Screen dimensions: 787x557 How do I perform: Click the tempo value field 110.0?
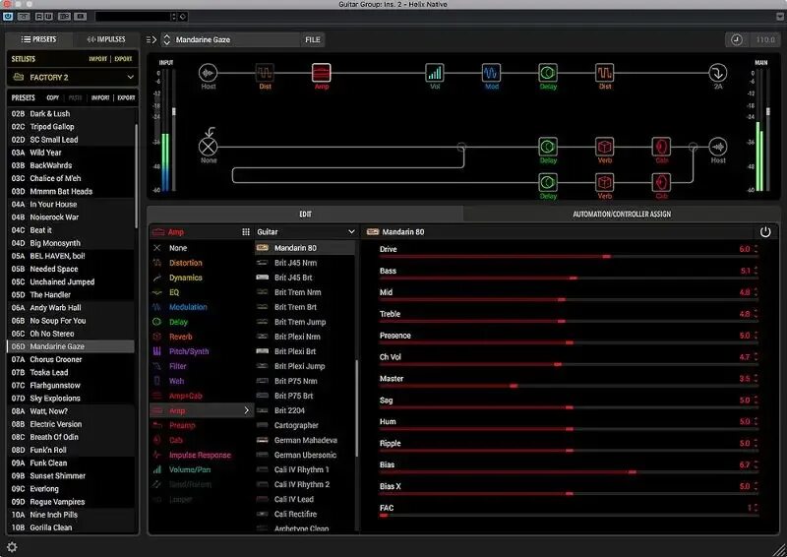tap(765, 39)
